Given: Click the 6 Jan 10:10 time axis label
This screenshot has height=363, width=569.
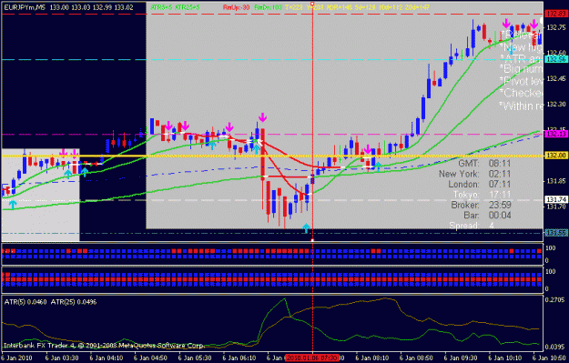Looking at the screenshot, I should pyautogui.click(x=505, y=358).
